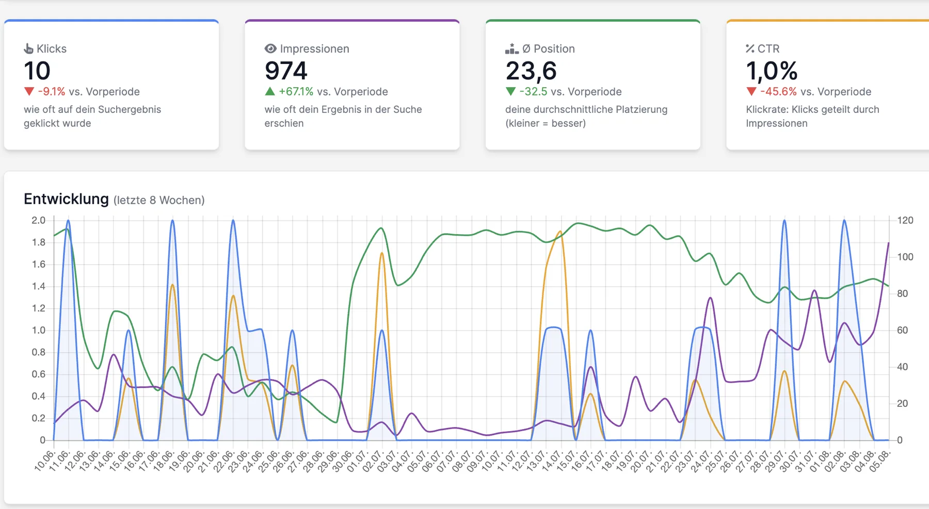Click the 60 label on right axis
The width and height of the screenshot is (929, 509).
pos(902,330)
